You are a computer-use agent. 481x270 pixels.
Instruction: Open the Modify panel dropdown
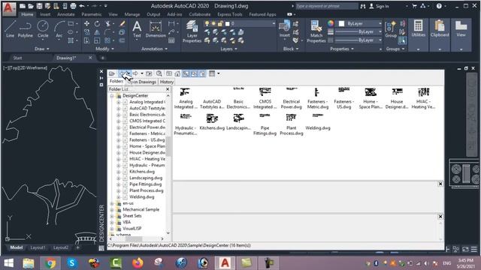tap(104, 49)
